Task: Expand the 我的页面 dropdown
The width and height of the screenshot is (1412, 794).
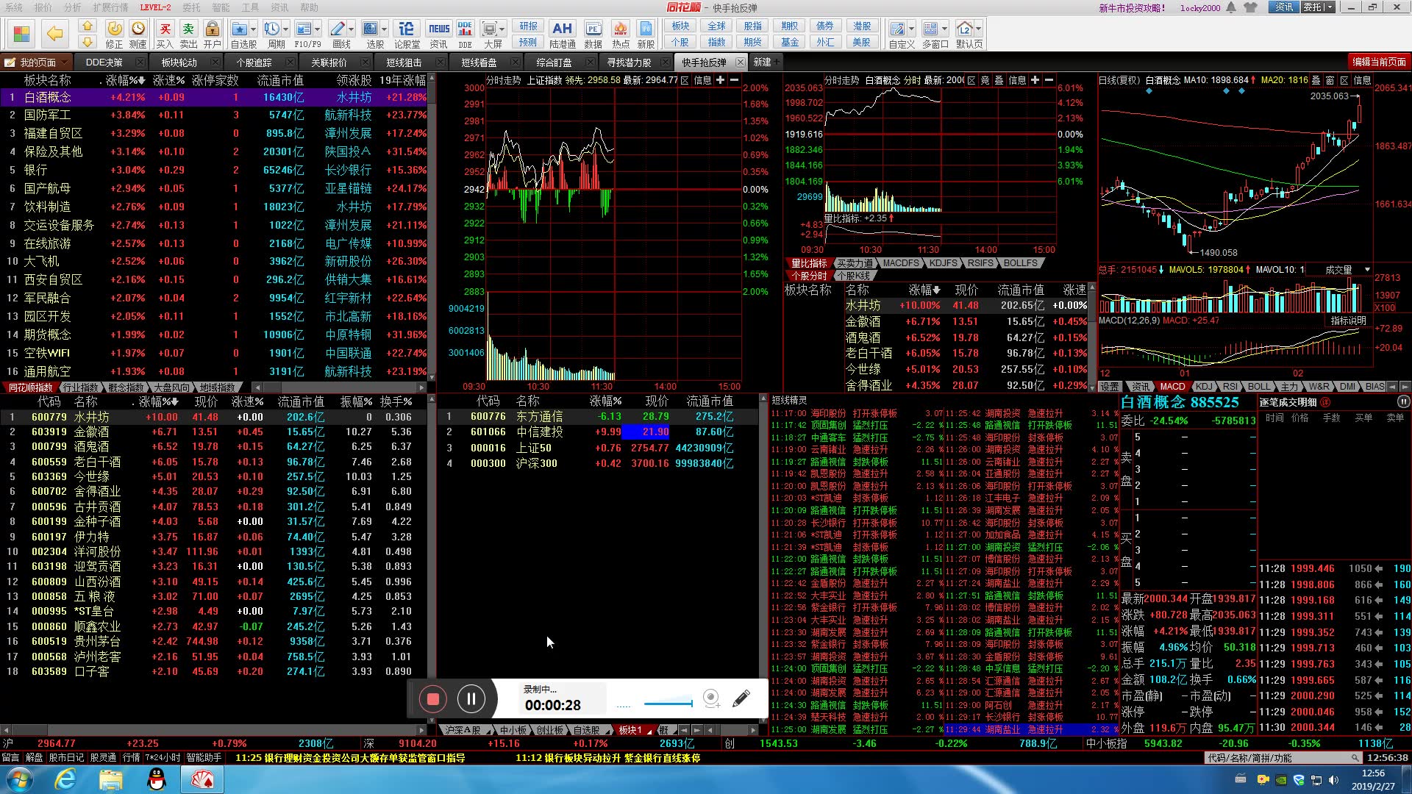Action: tap(65, 62)
